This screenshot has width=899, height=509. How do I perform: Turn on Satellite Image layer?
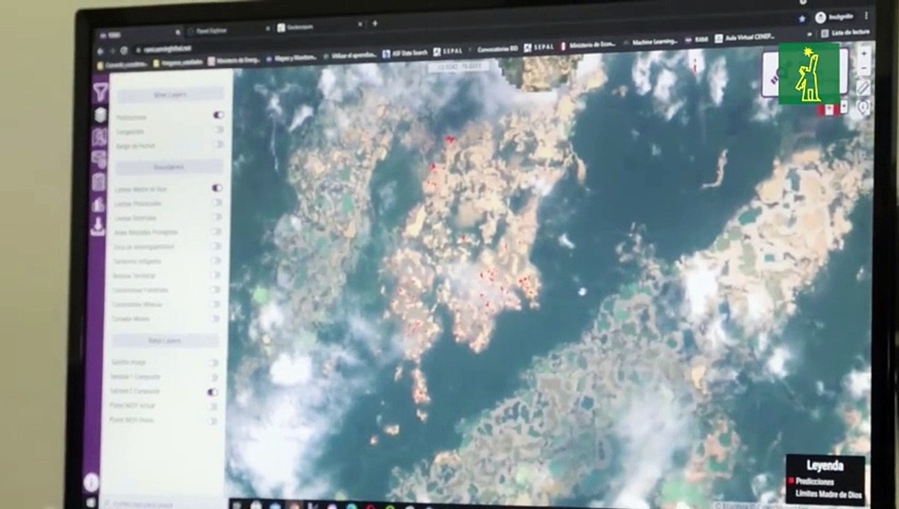(213, 363)
